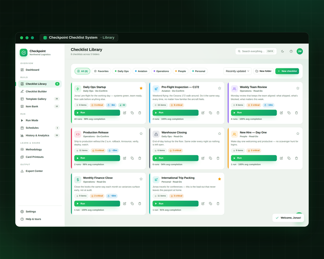Create a New checklist
The width and height of the screenshot is (324, 259).
(x=287, y=71)
